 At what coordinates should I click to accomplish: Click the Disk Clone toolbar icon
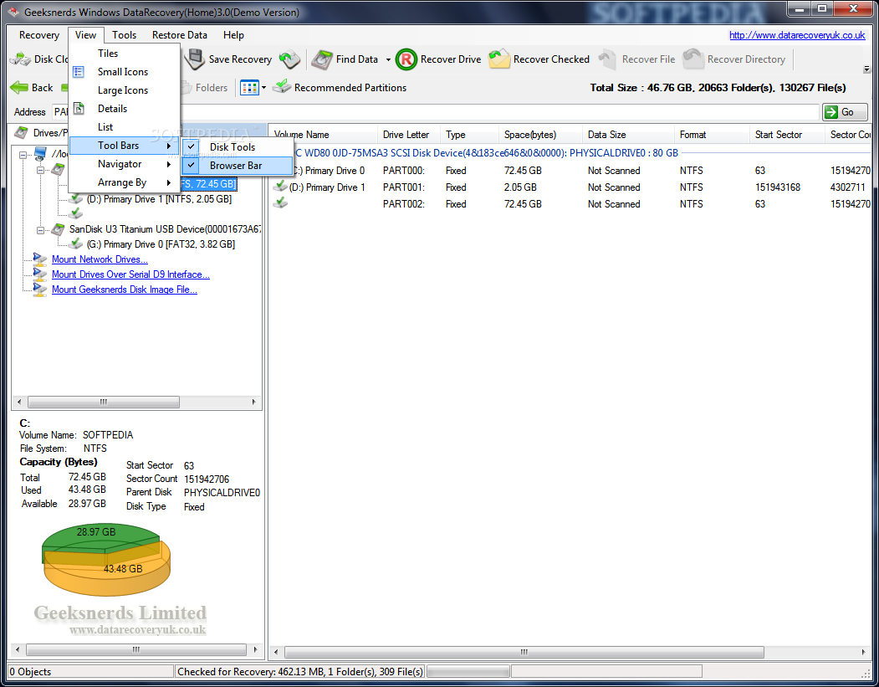[20, 59]
